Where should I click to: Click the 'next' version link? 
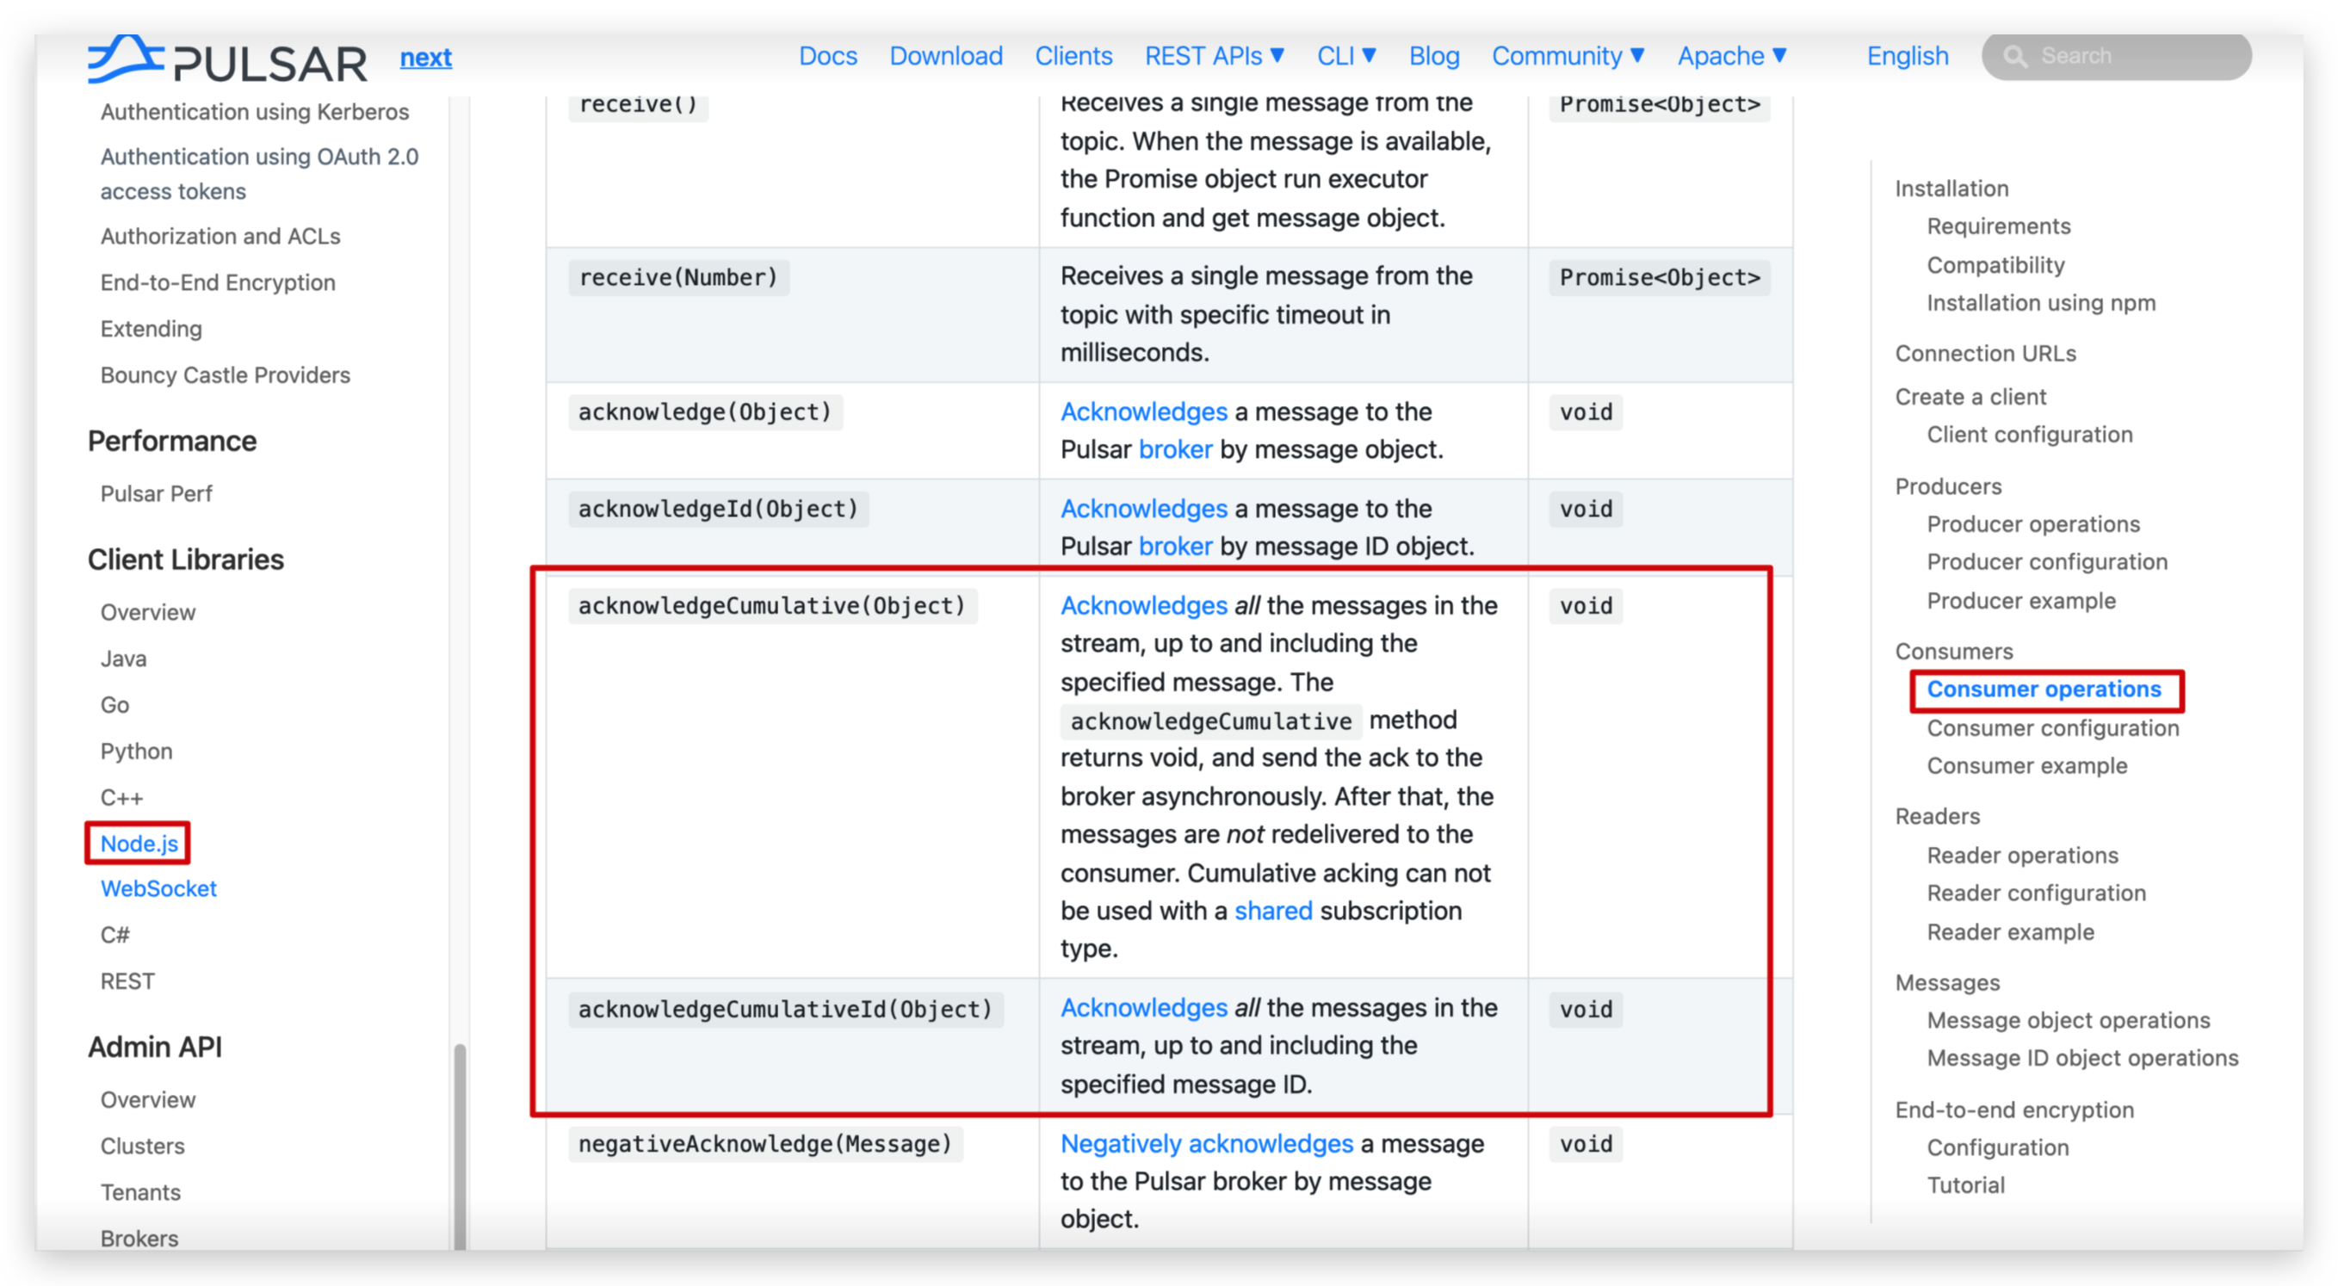[x=425, y=58]
